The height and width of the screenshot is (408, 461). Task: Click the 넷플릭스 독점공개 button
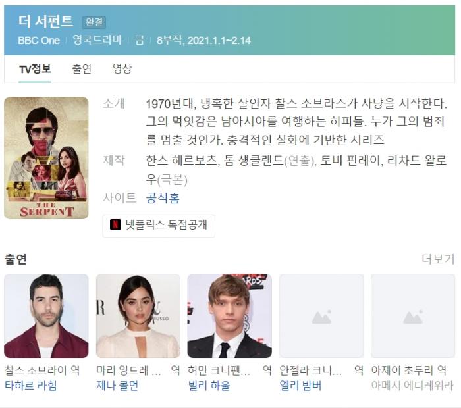point(159,225)
